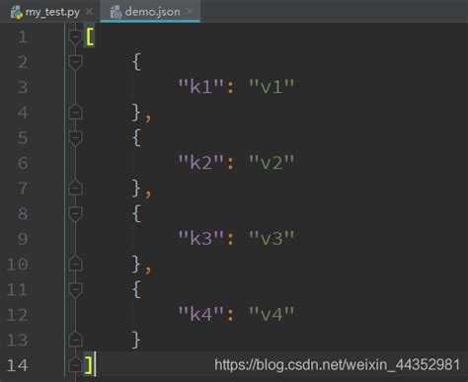The height and width of the screenshot is (382, 468).
Task: Click line number 1 in the gutter
Action: (x=23, y=37)
